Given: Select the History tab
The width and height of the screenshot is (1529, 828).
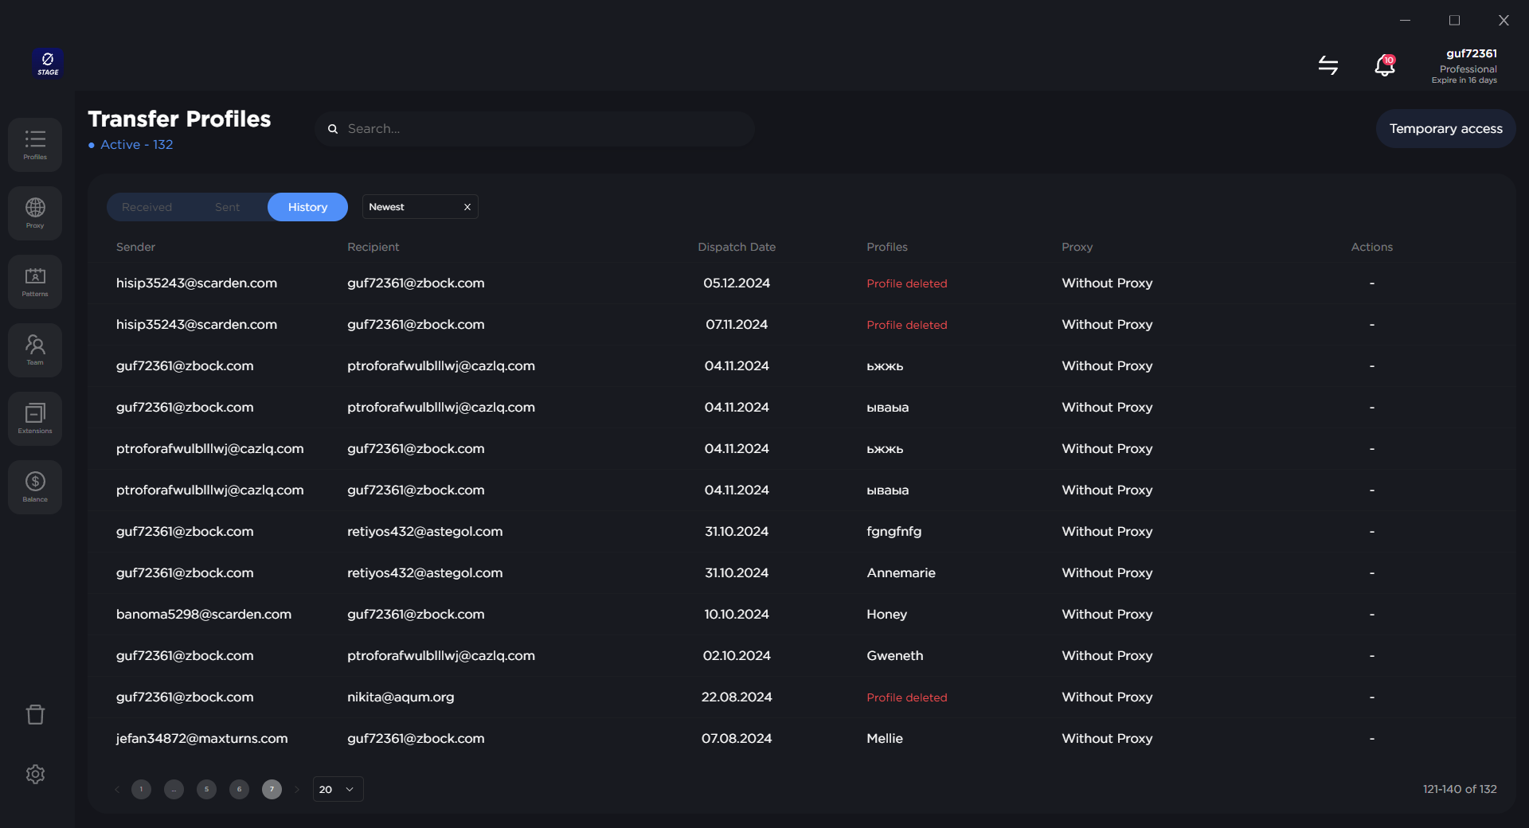Looking at the screenshot, I should point(307,207).
